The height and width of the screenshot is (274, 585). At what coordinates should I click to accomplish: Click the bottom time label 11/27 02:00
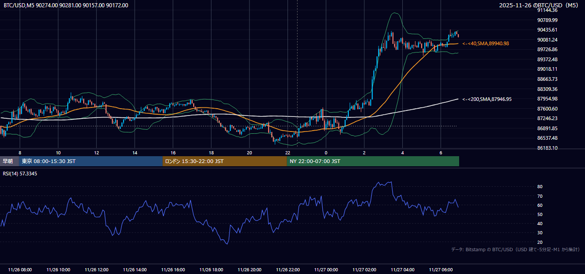tap(364, 270)
